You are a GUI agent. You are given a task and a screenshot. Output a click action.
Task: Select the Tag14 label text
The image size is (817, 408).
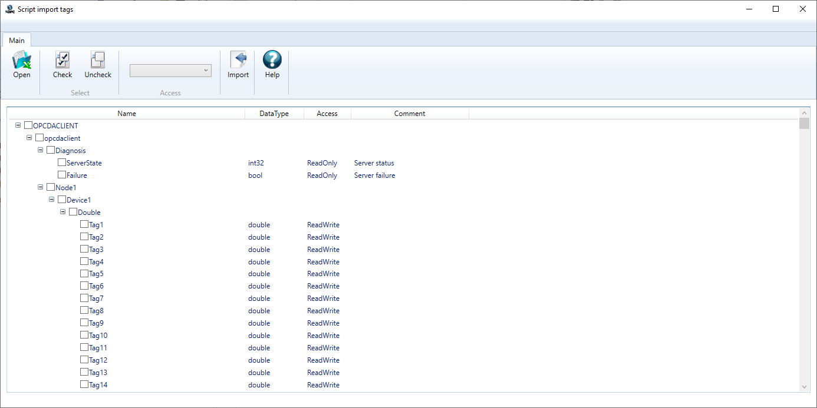(98, 385)
